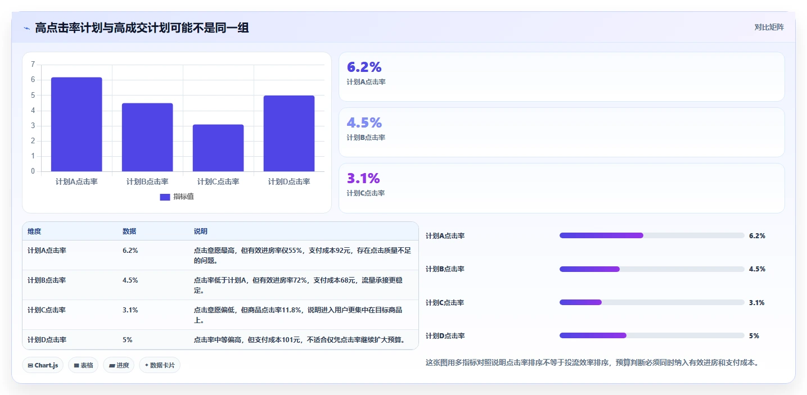Click the 指标值 legend color box
Image resolution: width=807 pixels, height=395 pixels.
tap(165, 197)
